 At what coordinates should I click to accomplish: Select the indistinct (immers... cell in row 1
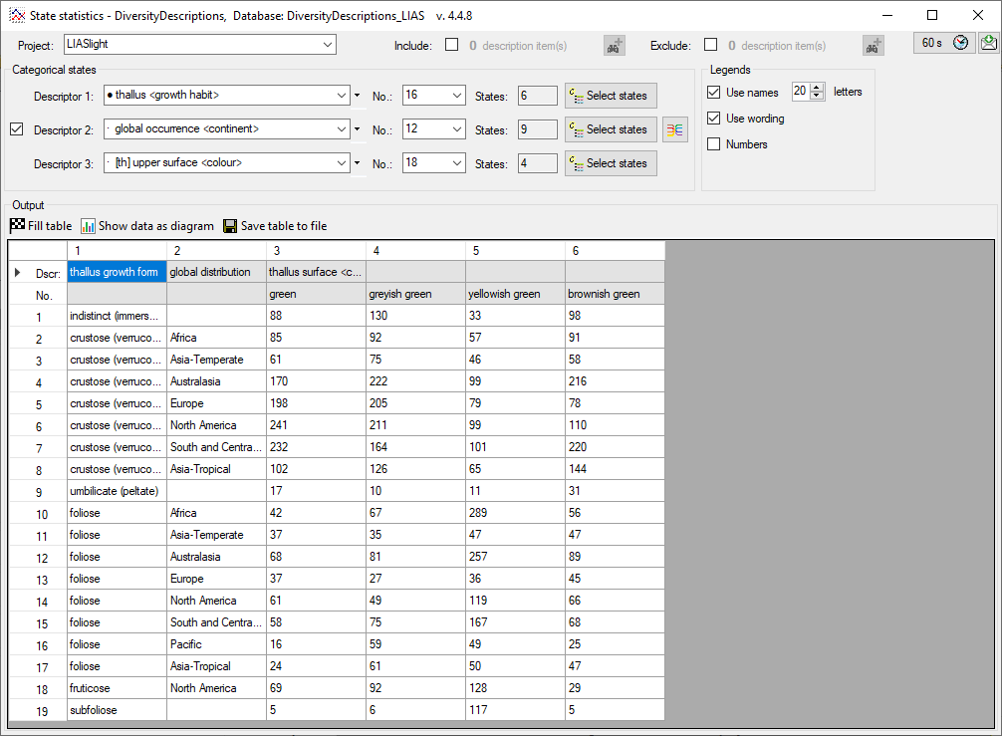pyautogui.click(x=117, y=316)
